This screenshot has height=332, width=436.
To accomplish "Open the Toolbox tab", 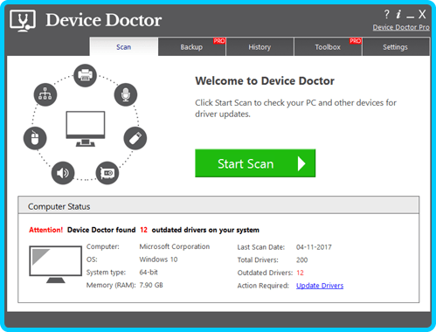I will pos(328,46).
